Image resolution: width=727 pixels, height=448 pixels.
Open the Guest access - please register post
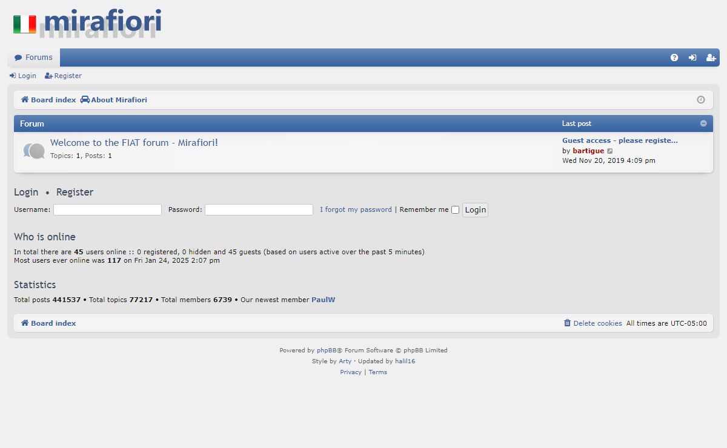620,140
